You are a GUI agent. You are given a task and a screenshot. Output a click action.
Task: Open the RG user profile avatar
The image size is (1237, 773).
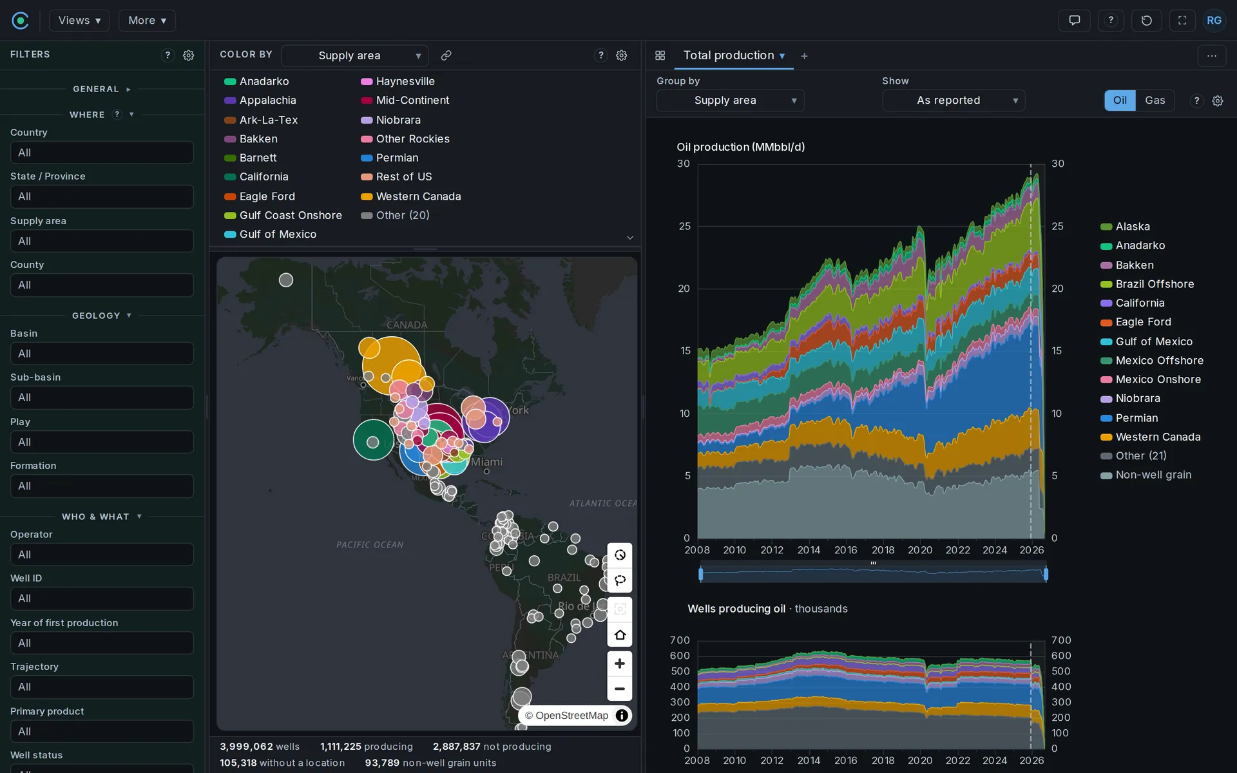(x=1214, y=21)
